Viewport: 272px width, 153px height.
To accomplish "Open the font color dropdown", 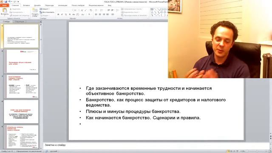I will [x=90, y=14].
